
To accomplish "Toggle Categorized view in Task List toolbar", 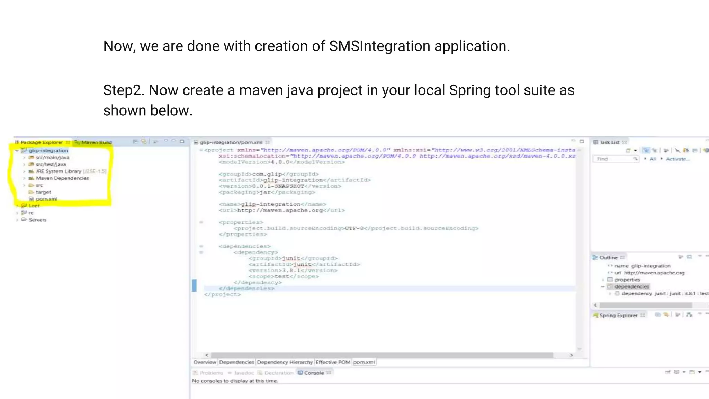I will (646, 150).
